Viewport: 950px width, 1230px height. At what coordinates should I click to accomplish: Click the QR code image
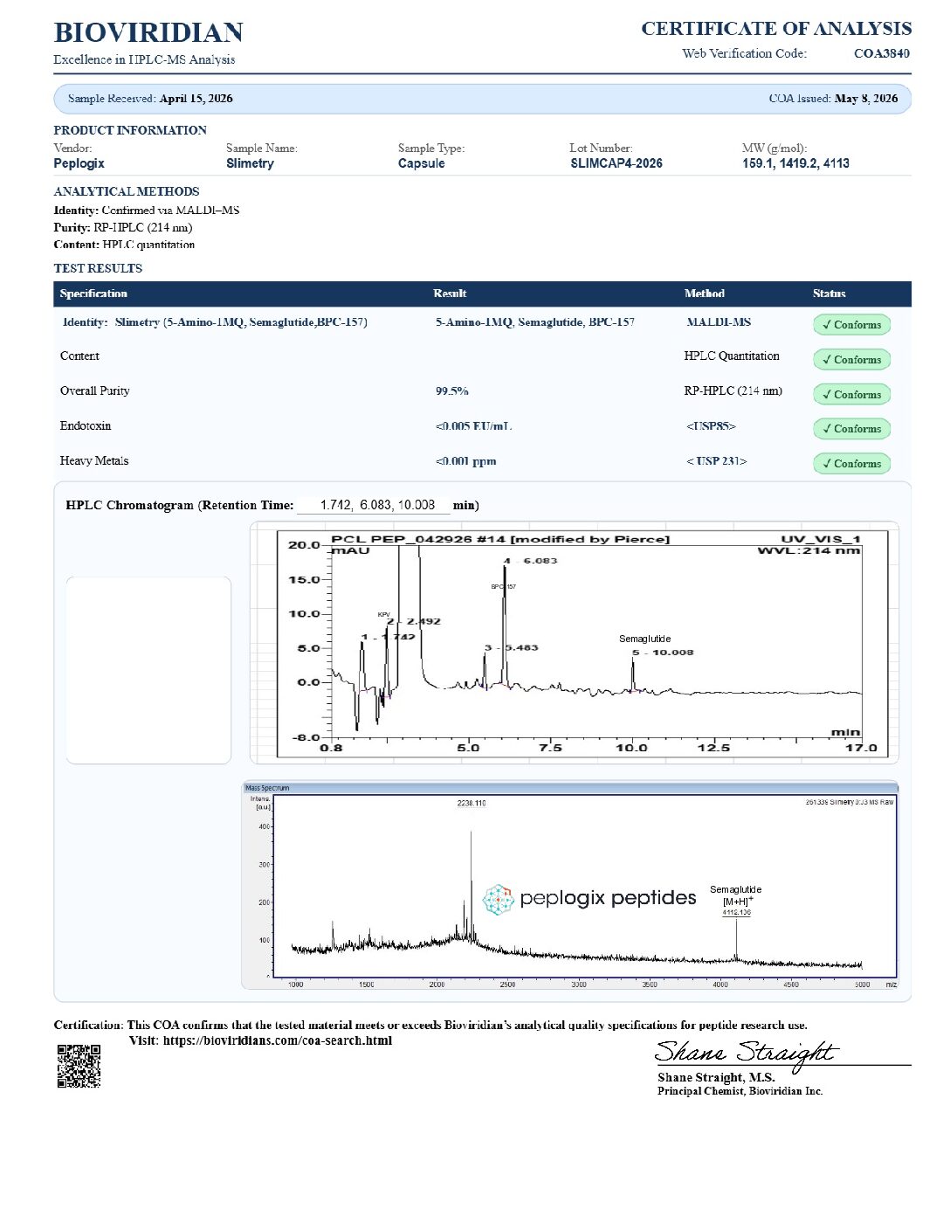[x=79, y=1066]
